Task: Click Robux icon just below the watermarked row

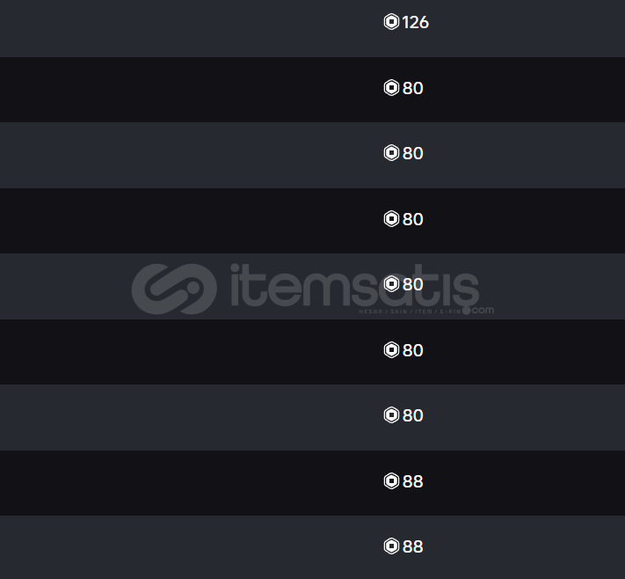Action: (x=391, y=350)
